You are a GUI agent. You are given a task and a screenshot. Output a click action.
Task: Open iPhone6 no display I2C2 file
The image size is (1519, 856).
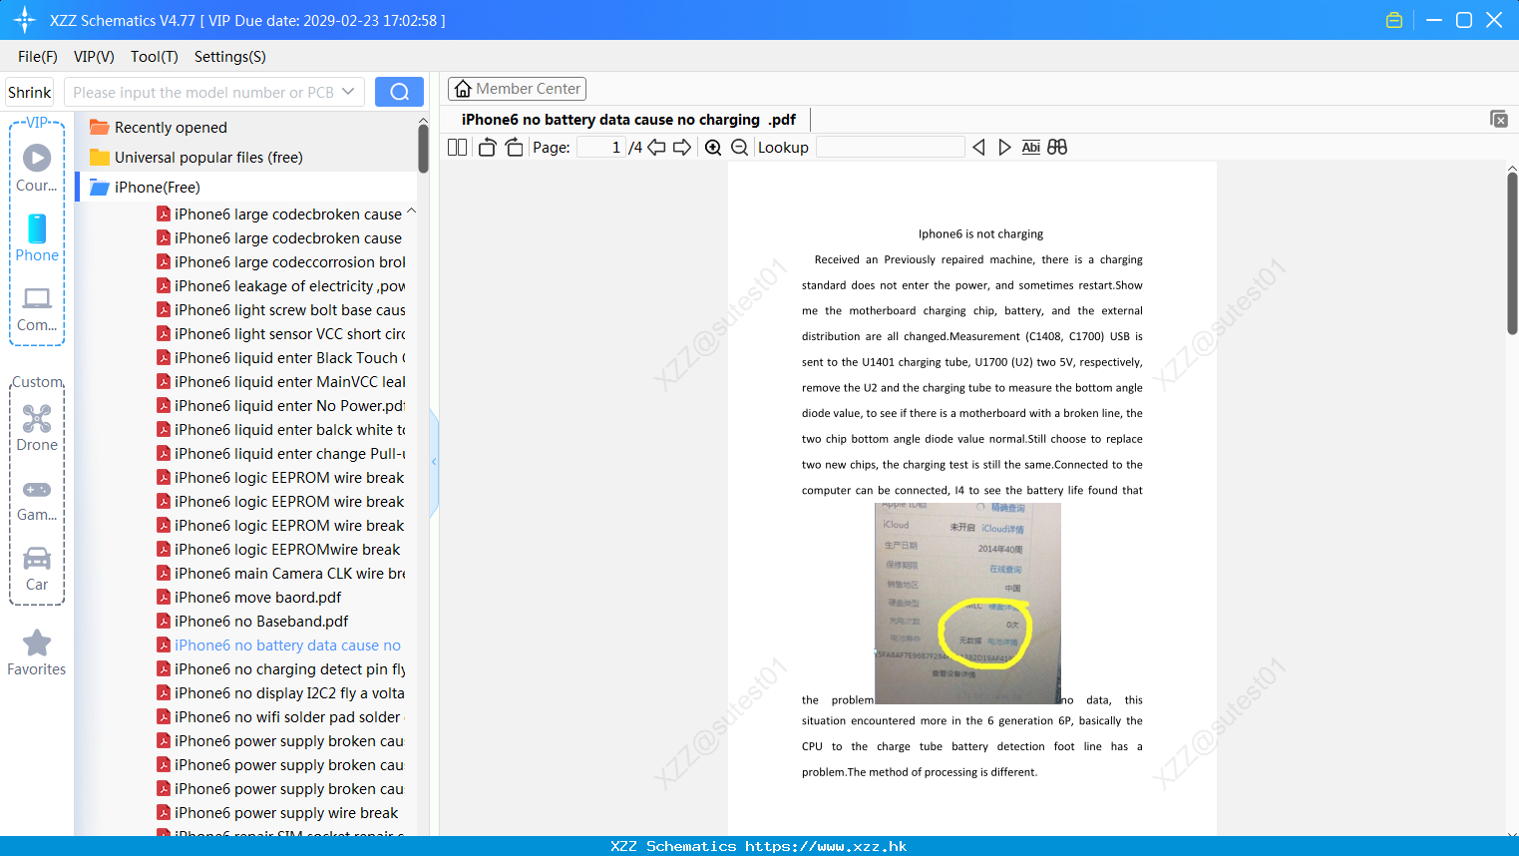[281, 693]
